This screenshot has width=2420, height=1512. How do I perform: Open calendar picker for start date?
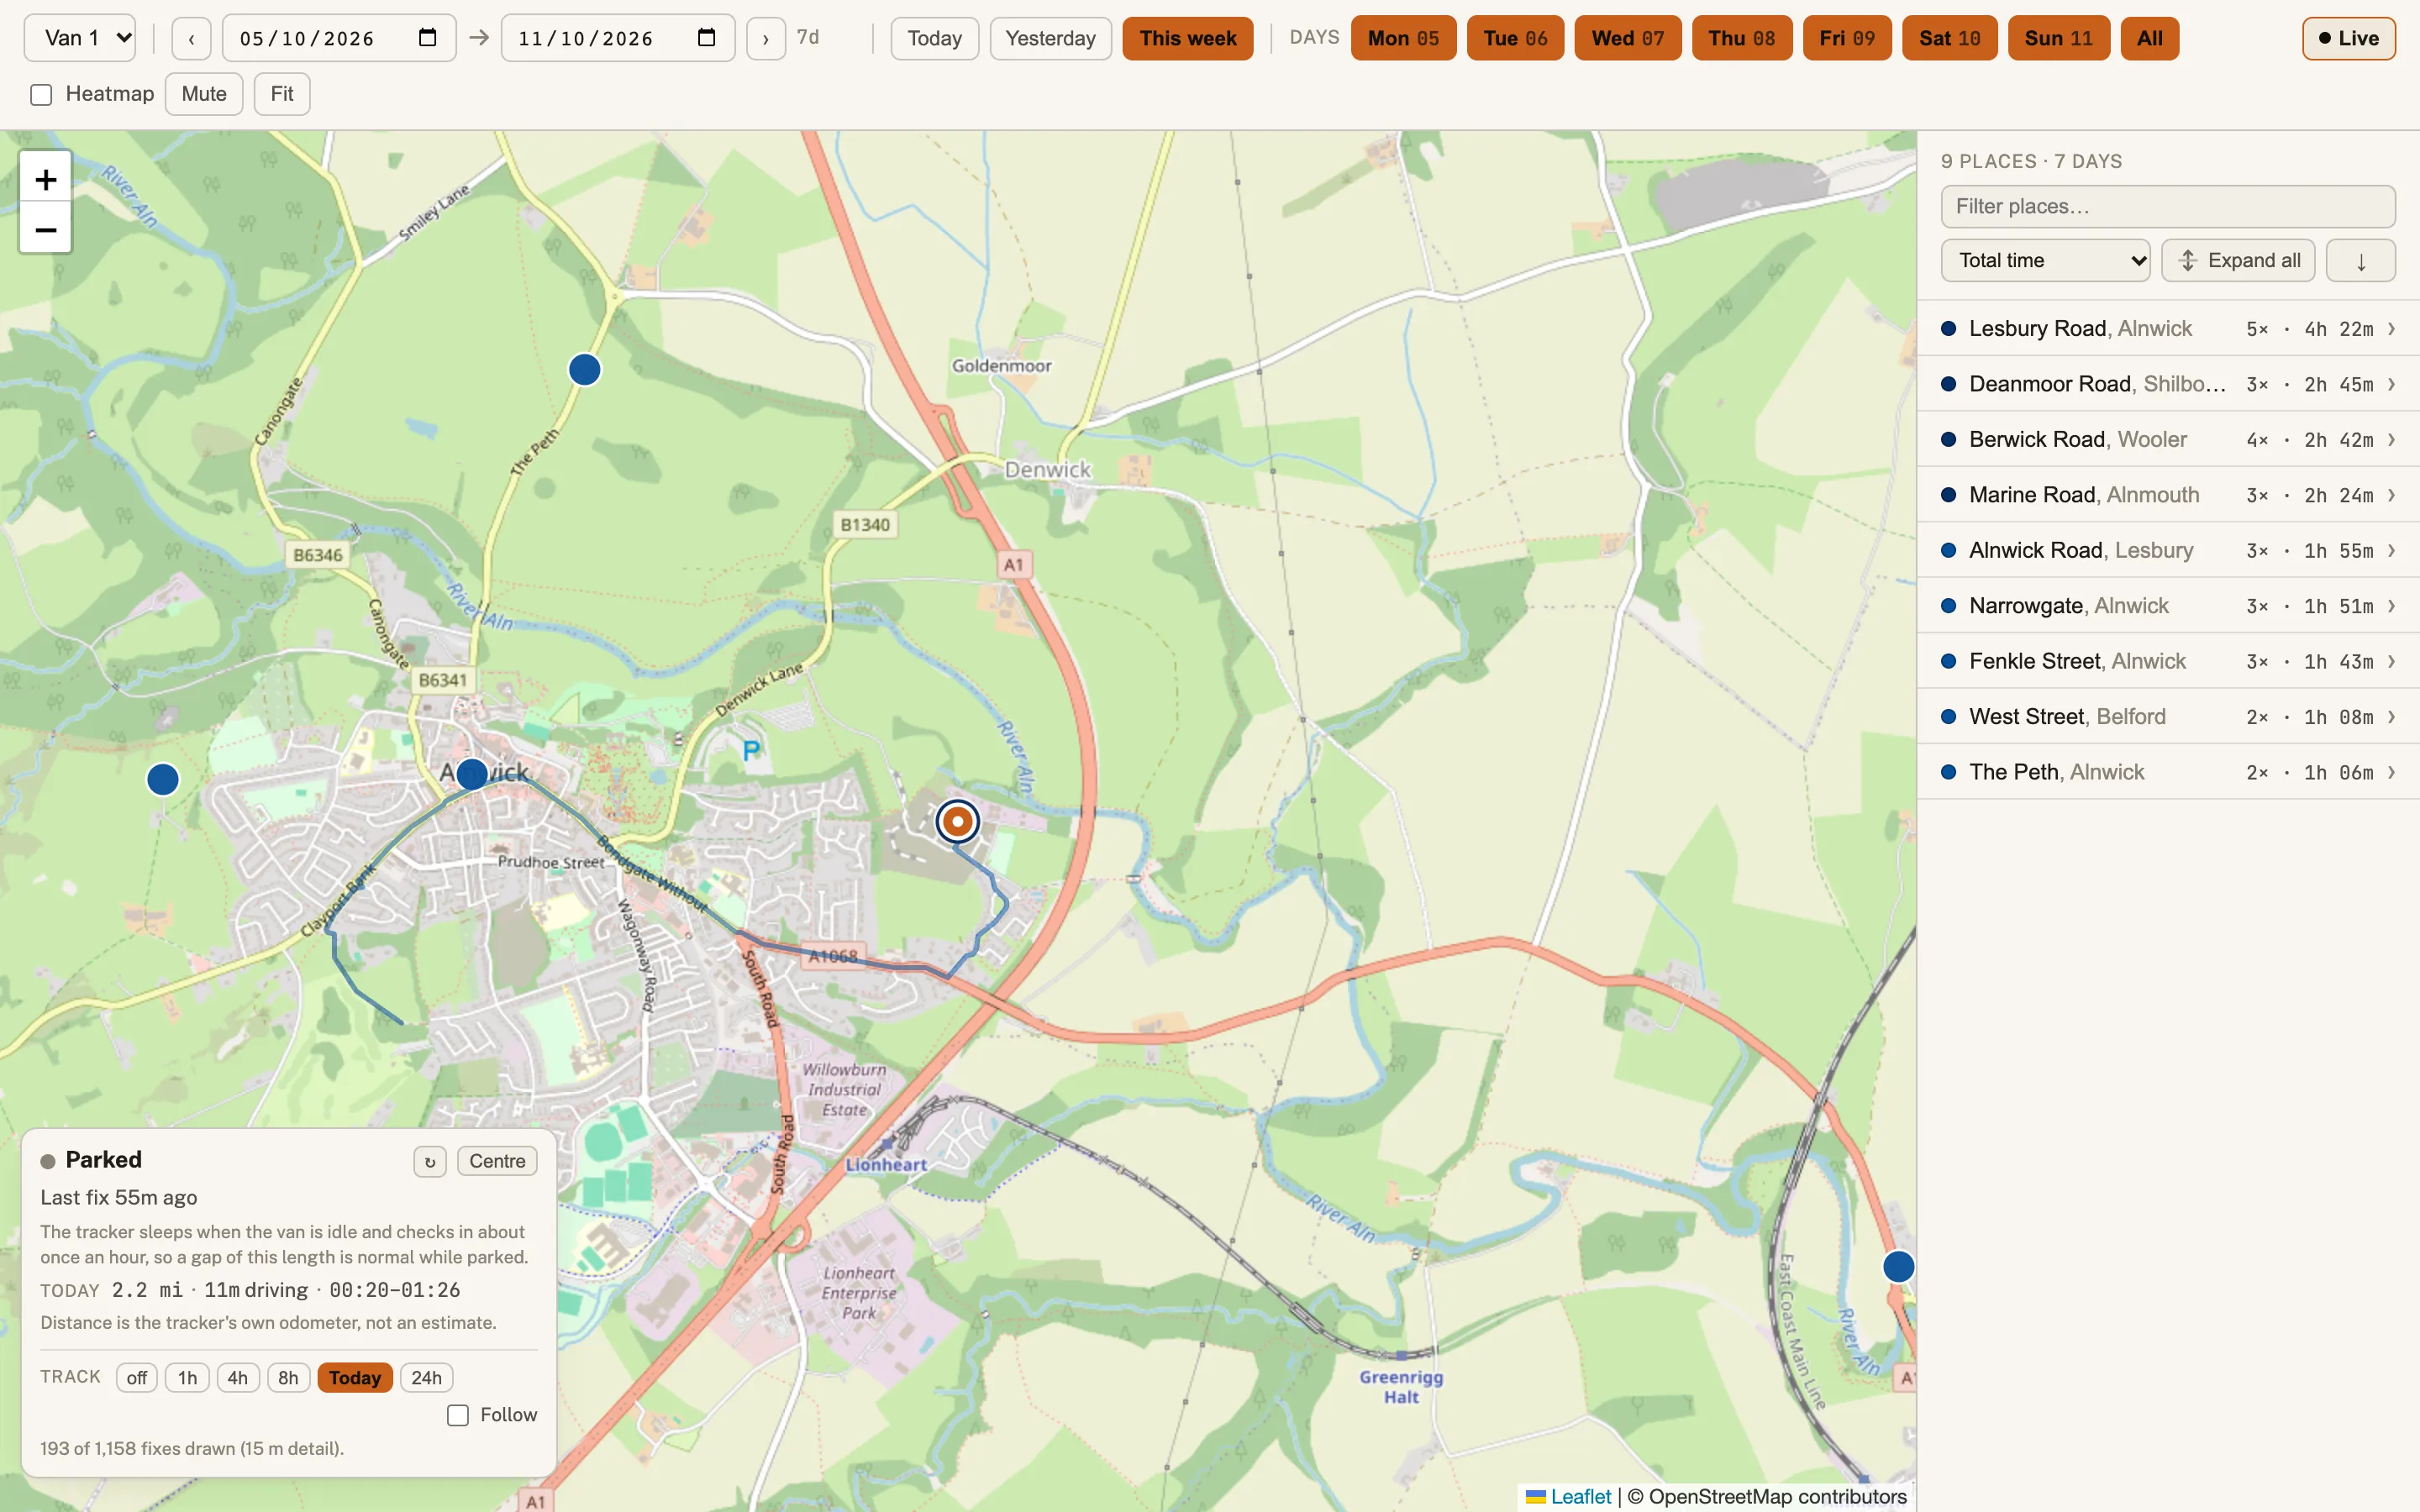coord(428,38)
